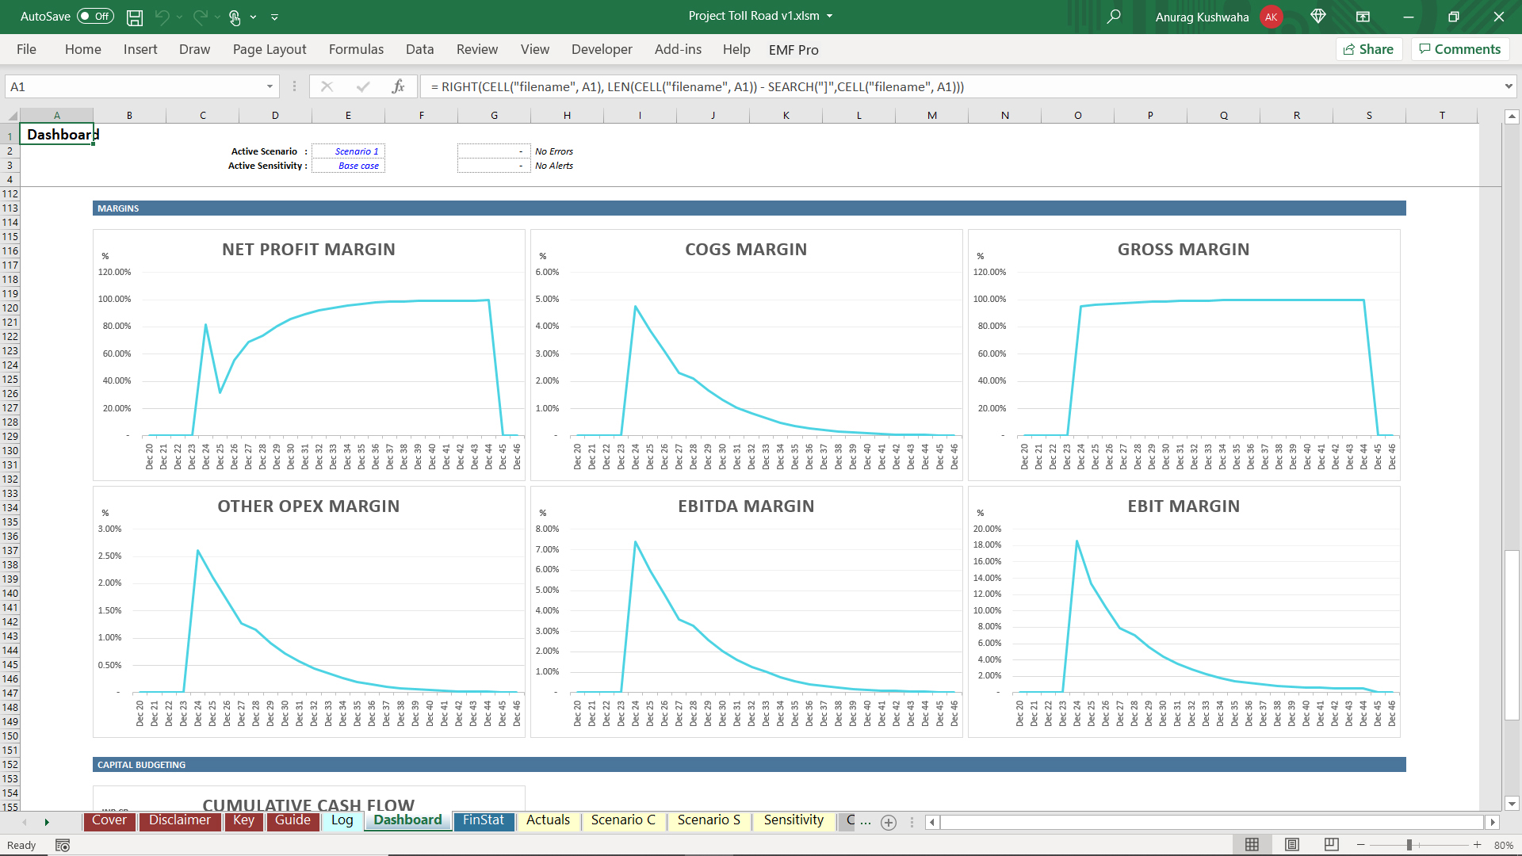Image resolution: width=1522 pixels, height=856 pixels.
Task: Toggle the AutoSave switch
Action: (x=96, y=17)
